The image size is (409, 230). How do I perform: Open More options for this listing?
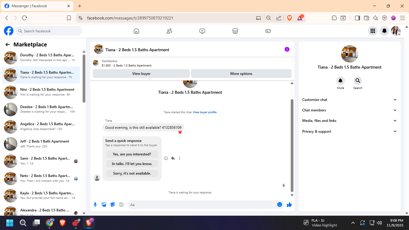241,74
